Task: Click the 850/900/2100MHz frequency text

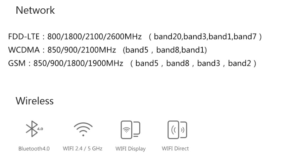Action: (82, 50)
